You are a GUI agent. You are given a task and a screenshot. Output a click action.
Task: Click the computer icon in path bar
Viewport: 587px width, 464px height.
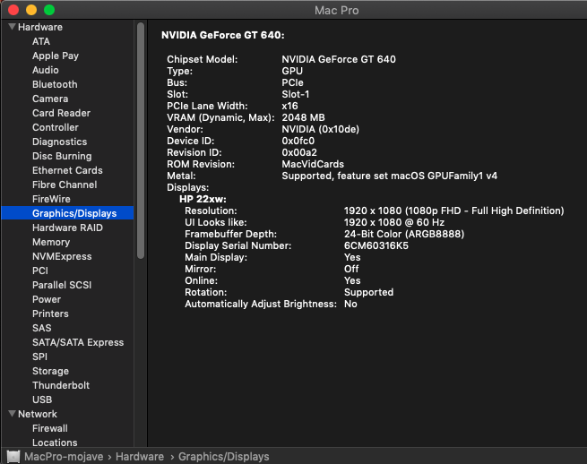[x=13, y=457]
